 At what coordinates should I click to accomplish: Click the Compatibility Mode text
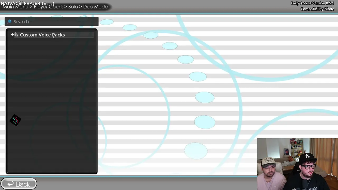(x=317, y=9)
